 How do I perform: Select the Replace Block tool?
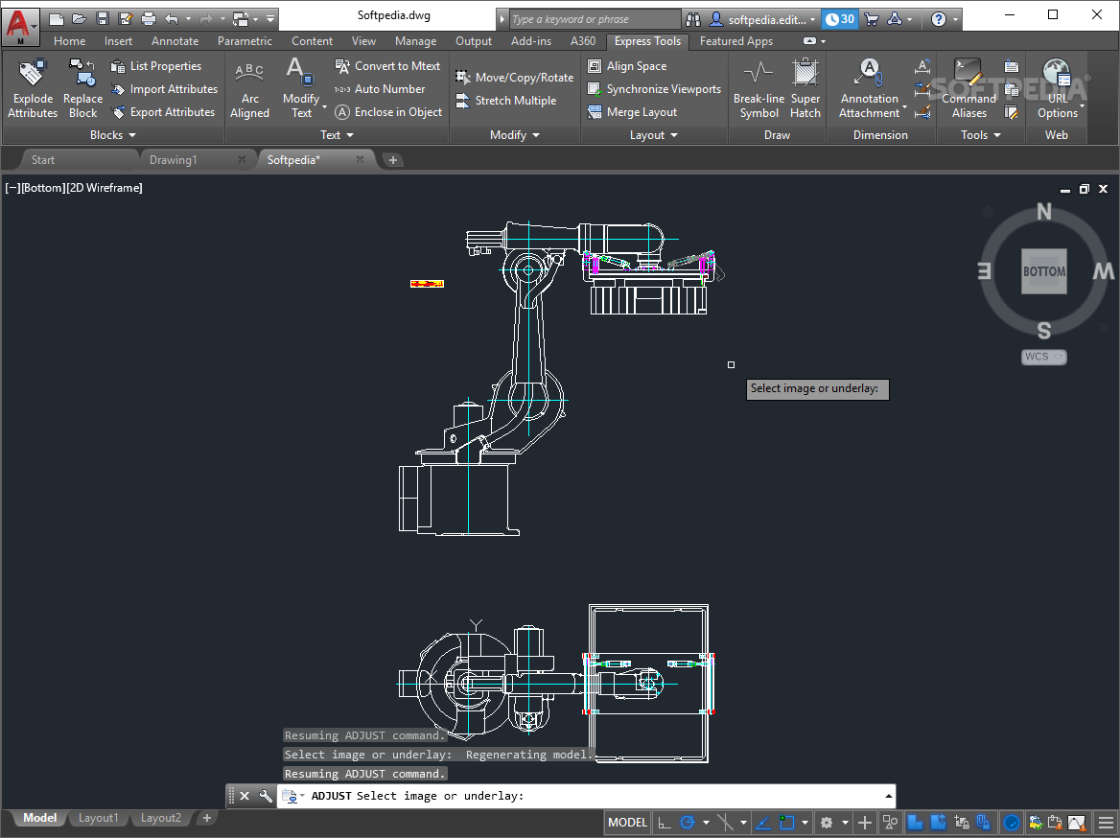[x=82, y=89]
